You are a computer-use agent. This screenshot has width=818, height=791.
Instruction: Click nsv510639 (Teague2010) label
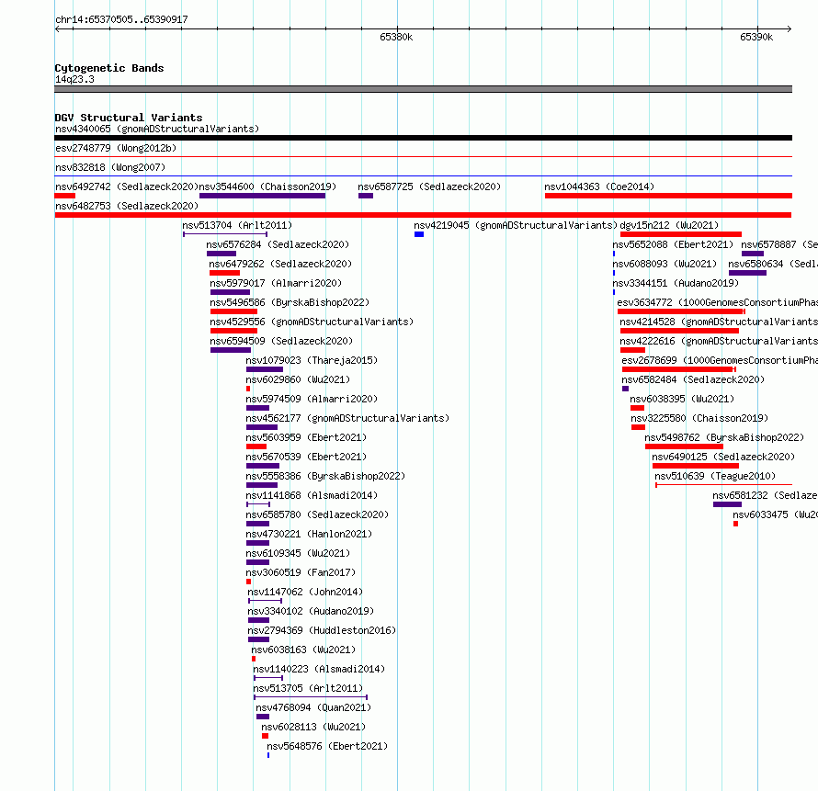click(715, 476)
